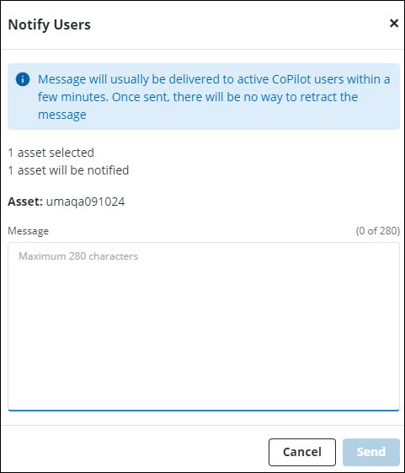Click the '1 asset will be notified' line
The width and height of the screenshot is (405, 473).
pos(69,170)
